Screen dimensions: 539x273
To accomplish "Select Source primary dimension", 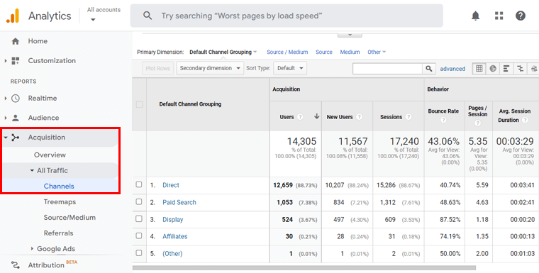I will 324,52.
